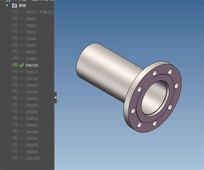The image size is (204, 170).
Task: Expand the 表格 tree node arrow
Action: 7,6
